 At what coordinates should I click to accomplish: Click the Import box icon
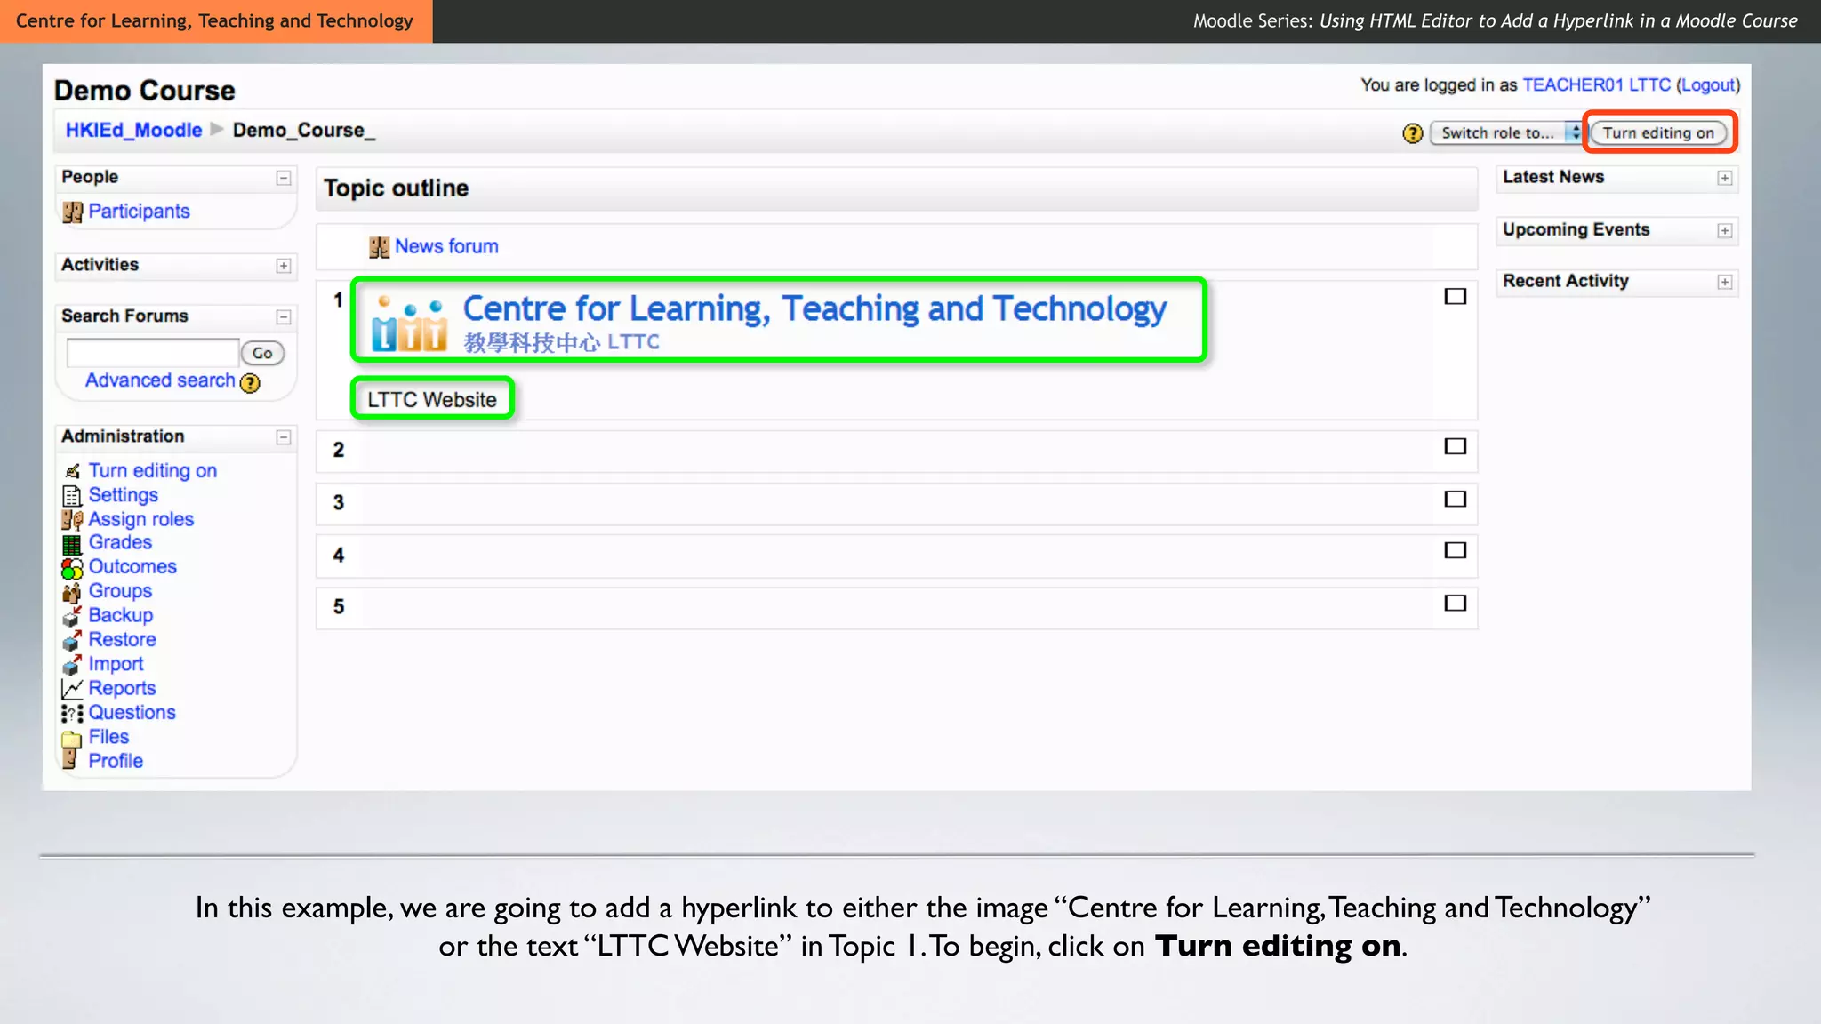[x=72, y=664]
